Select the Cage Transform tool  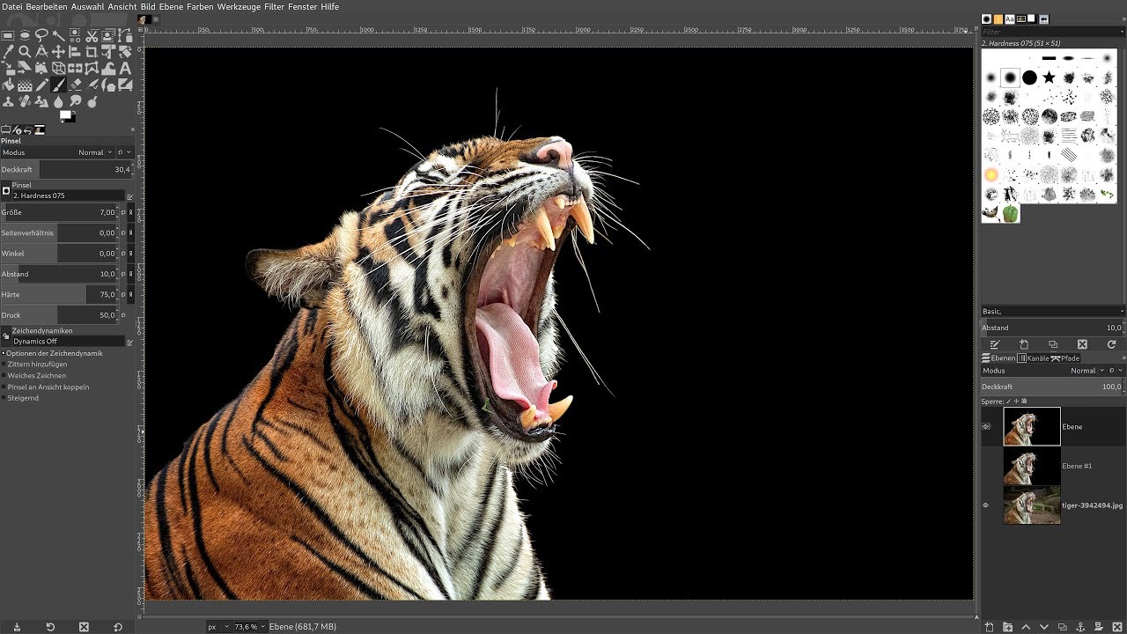(x=92, y=69)
